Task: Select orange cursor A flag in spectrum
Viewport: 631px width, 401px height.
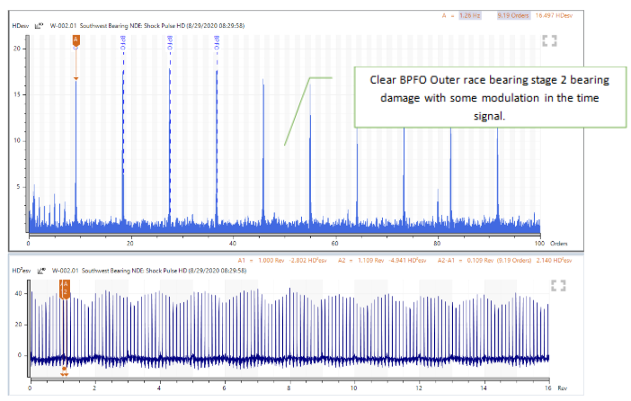Action: click(x=76, y=40)
